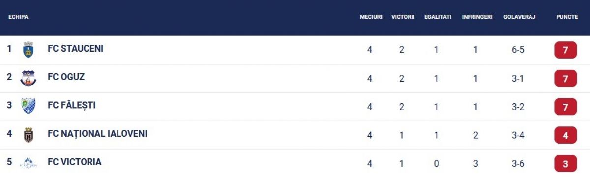590x177 pixels.
Task: Sort by the PUNCTE column header
Action: [x=567, y=17]
